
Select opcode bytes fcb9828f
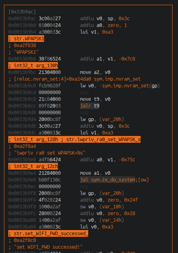click(50, 86)
